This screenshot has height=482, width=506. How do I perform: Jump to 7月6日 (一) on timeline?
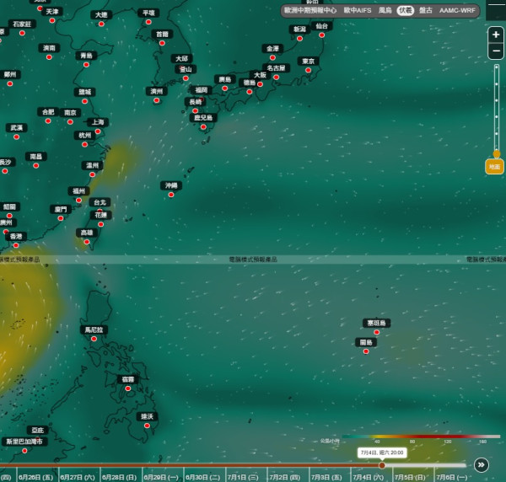point(452,477)
